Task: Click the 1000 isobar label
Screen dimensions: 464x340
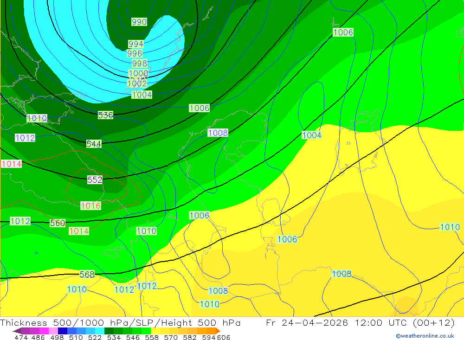Action: [x=138, y=73]
